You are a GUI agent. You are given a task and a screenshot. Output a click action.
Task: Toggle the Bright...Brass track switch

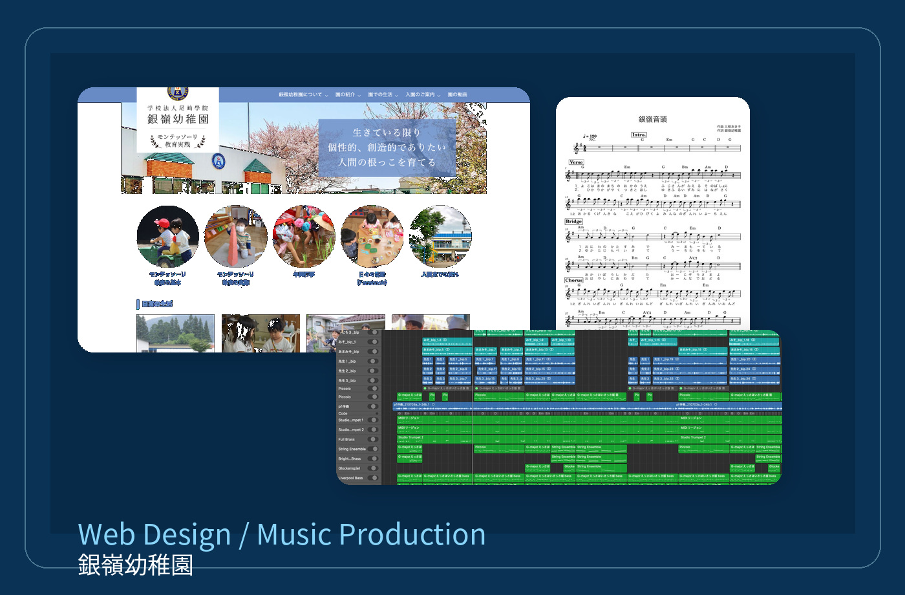click(373, 459)
